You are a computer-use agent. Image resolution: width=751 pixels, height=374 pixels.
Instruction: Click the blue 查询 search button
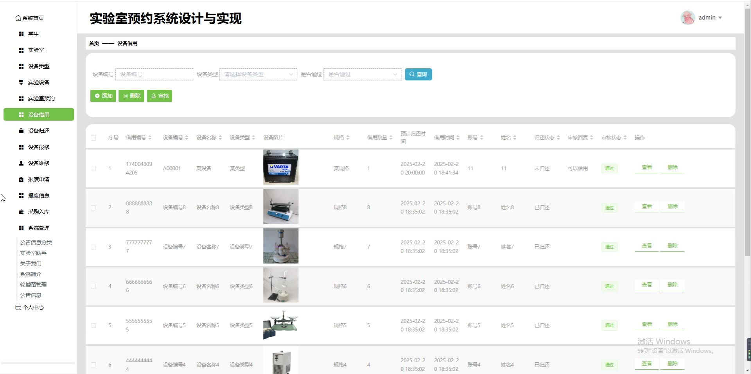click(x=418, y=74)
